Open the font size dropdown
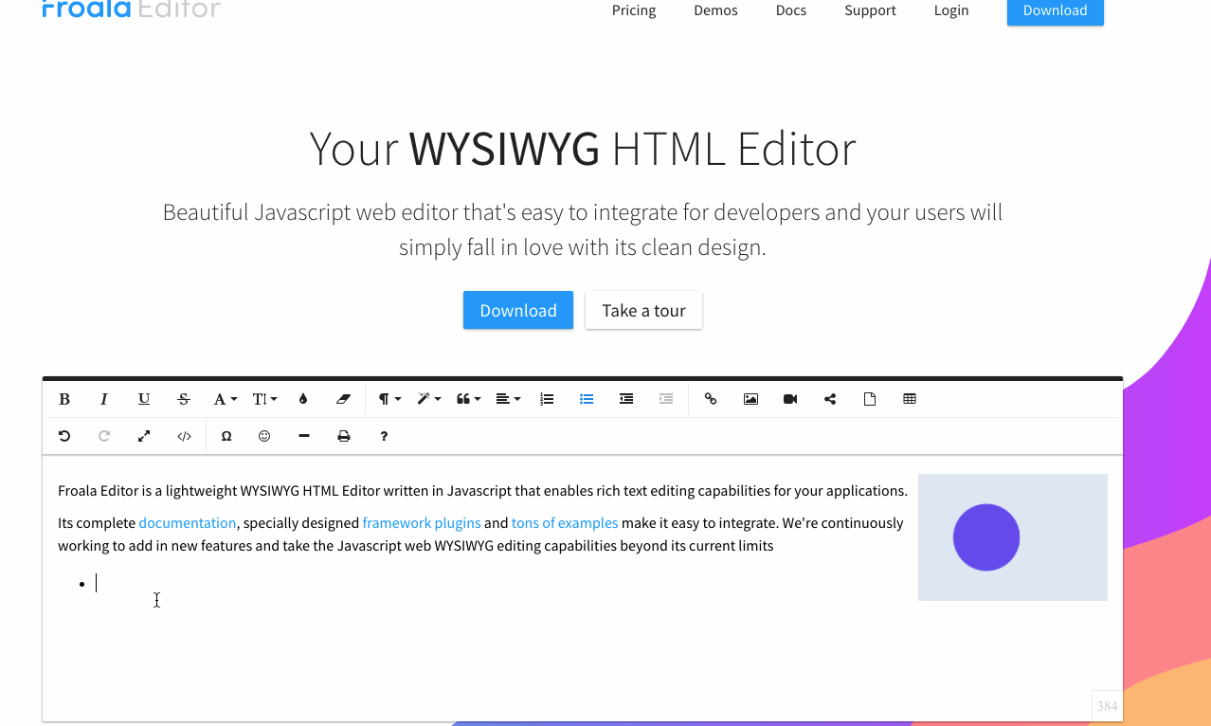 (x=264, y=399)
